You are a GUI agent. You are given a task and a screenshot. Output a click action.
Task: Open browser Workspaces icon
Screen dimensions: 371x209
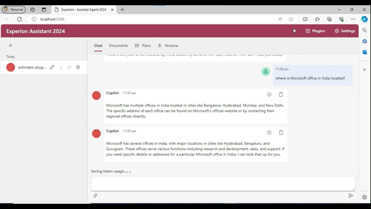point(33,10)
